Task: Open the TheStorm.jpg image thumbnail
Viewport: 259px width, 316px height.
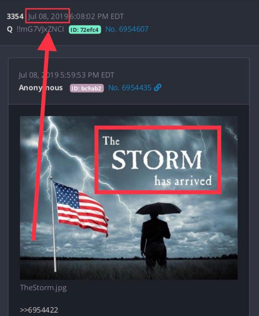Action: (x=128, y=198)
